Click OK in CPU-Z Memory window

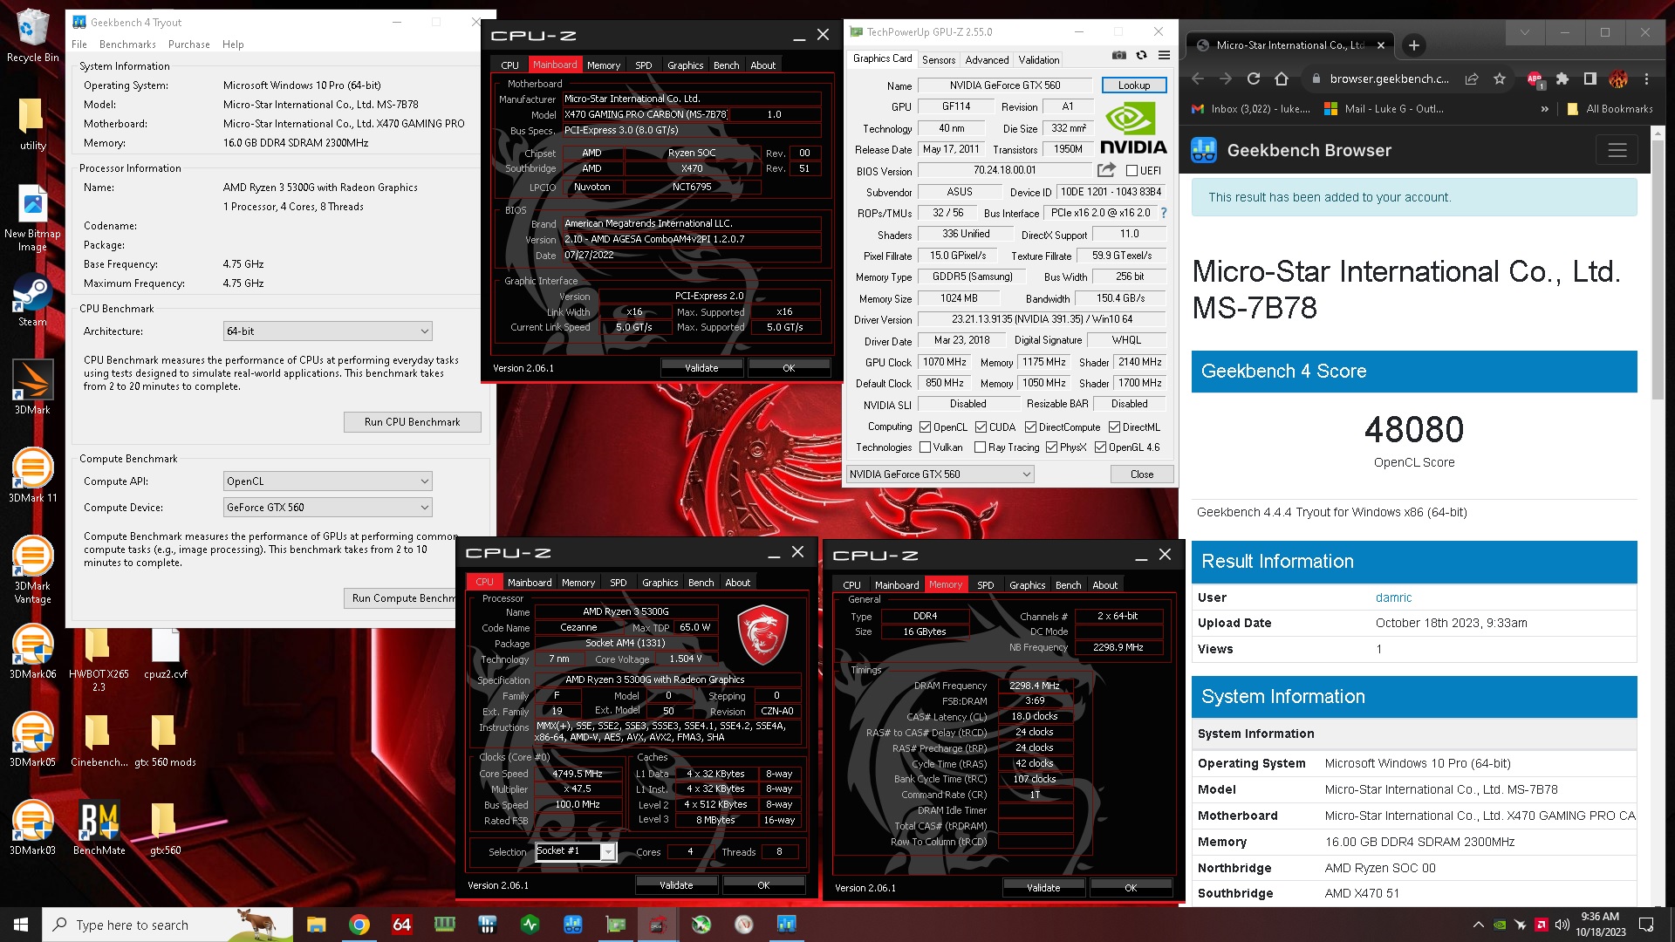[x=1131, y=888]
